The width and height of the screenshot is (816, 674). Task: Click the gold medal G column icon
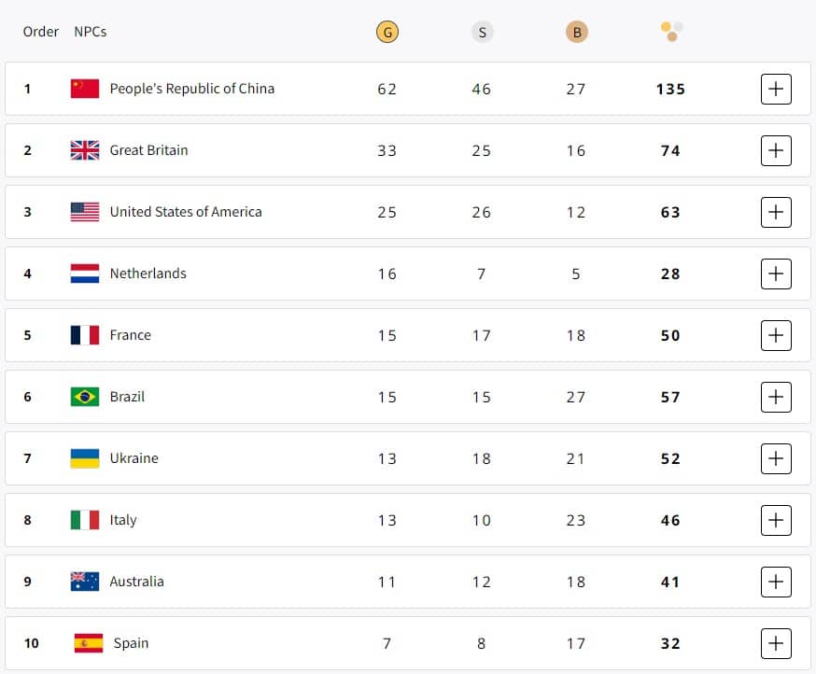(x=387, y=33)
